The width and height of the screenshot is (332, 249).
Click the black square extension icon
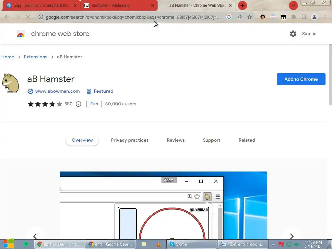pos(283,17)
